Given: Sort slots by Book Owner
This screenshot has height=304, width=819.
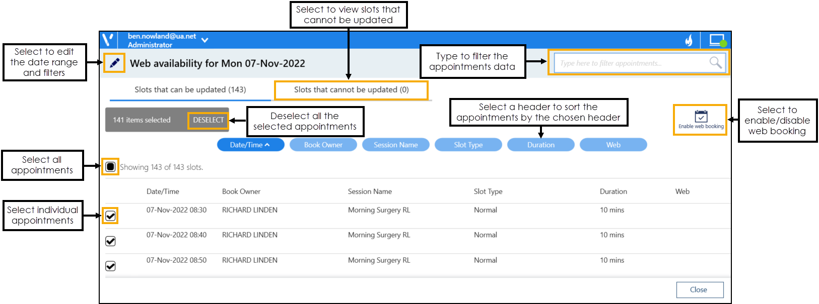Looking at the screenshot, I should (323, 145).
